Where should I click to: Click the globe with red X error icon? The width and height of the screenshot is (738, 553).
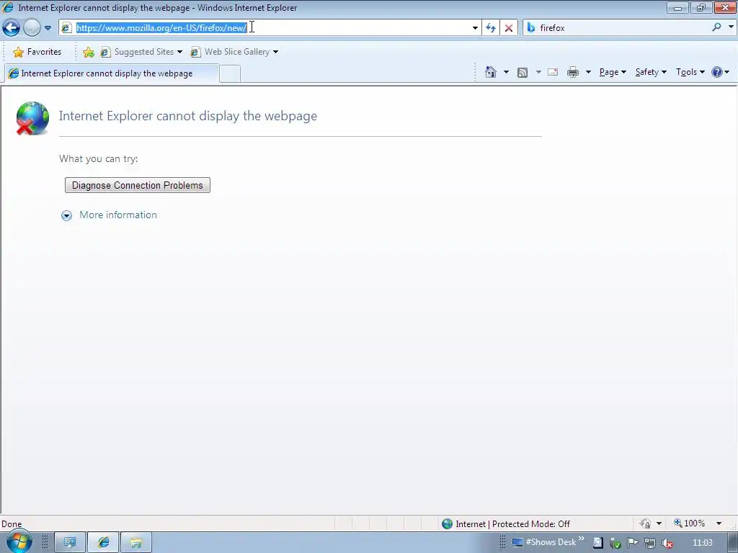coord(32,118)
